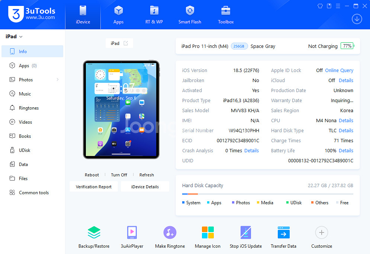Open Crash Analysis Details link
Screen dimensions: 370x254
coord(251,150)
